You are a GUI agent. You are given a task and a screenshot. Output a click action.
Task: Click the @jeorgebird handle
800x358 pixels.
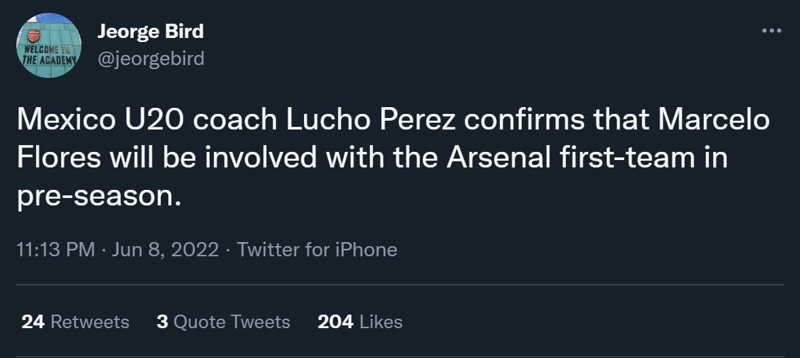(x=151, y=59)
